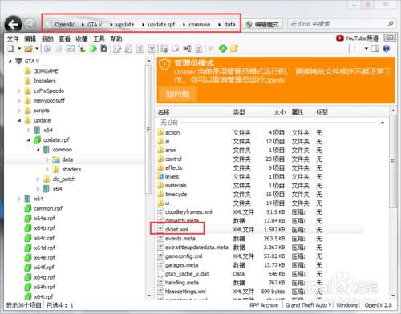The width and height of the screenshot is (401, 314).
Task: Click the file list vertical scrollbar
Action: (393, 203)
